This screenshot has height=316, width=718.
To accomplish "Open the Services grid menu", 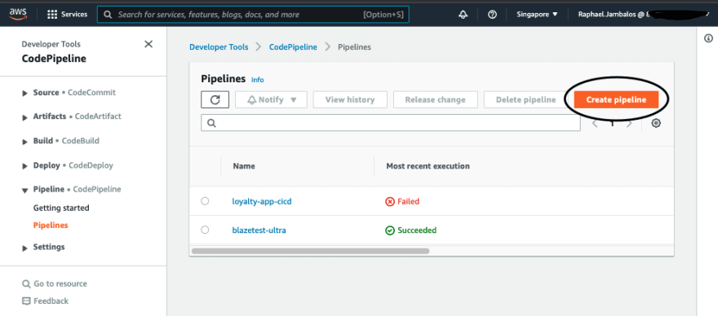I will click(67, 14).
